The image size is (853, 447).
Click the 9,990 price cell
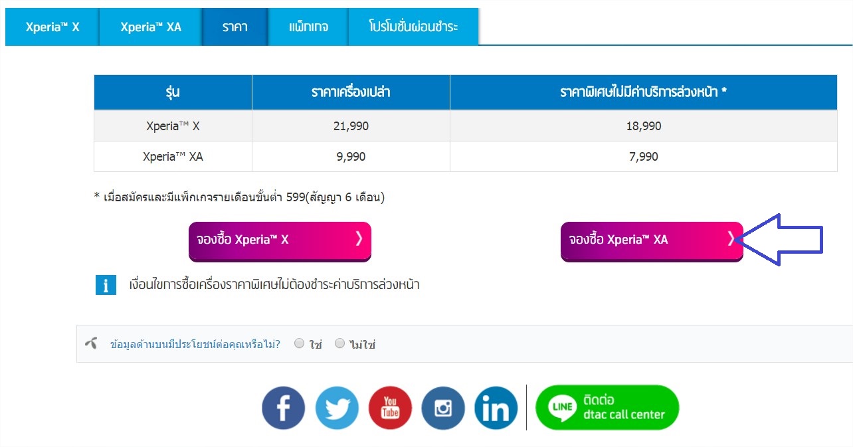[x=351, y=157]
